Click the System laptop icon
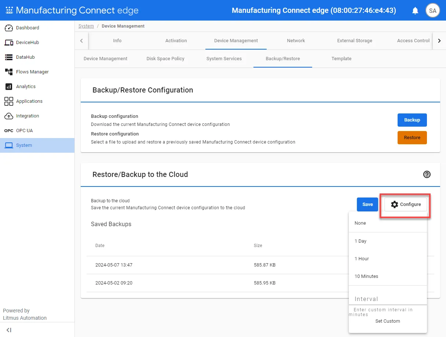Viewport: 446px width, 337px height. (9, 145)
